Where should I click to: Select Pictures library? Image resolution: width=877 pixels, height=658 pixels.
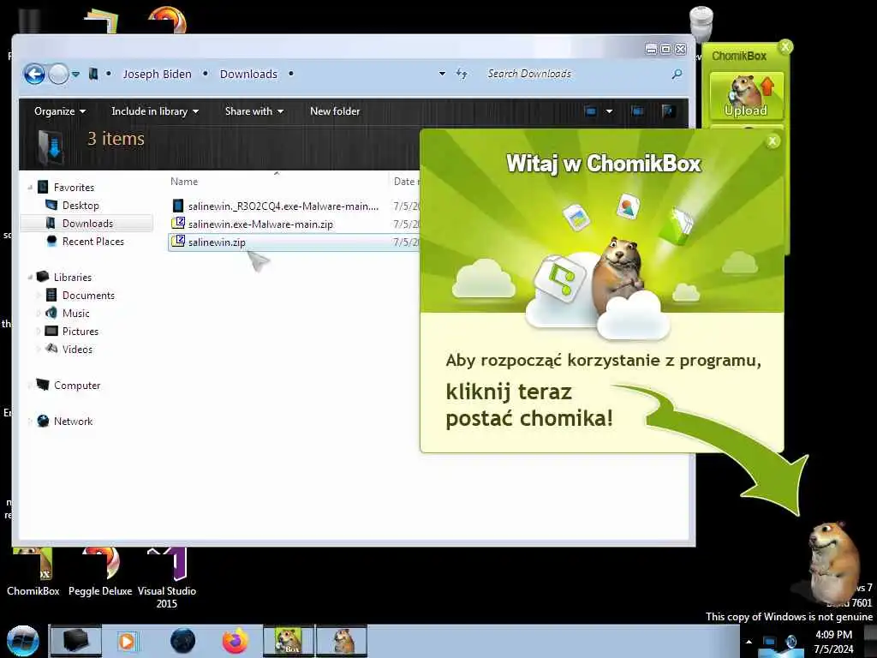click(x=80, y=332)
